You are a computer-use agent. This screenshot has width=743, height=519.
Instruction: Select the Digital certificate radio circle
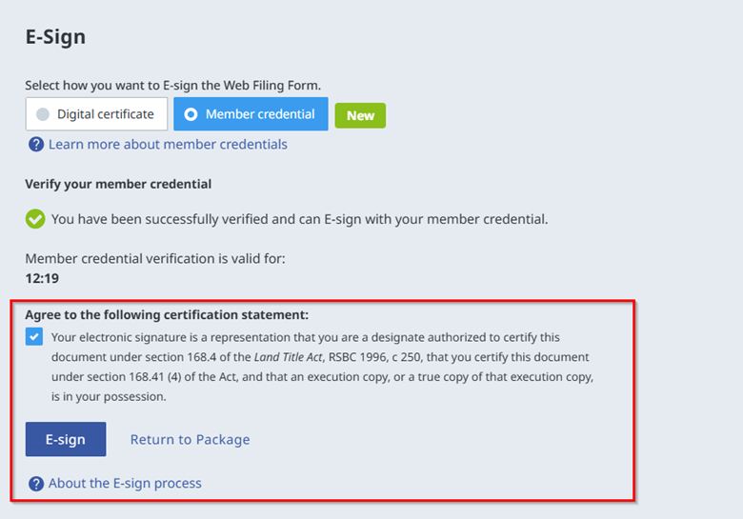(x=43, y=114)
